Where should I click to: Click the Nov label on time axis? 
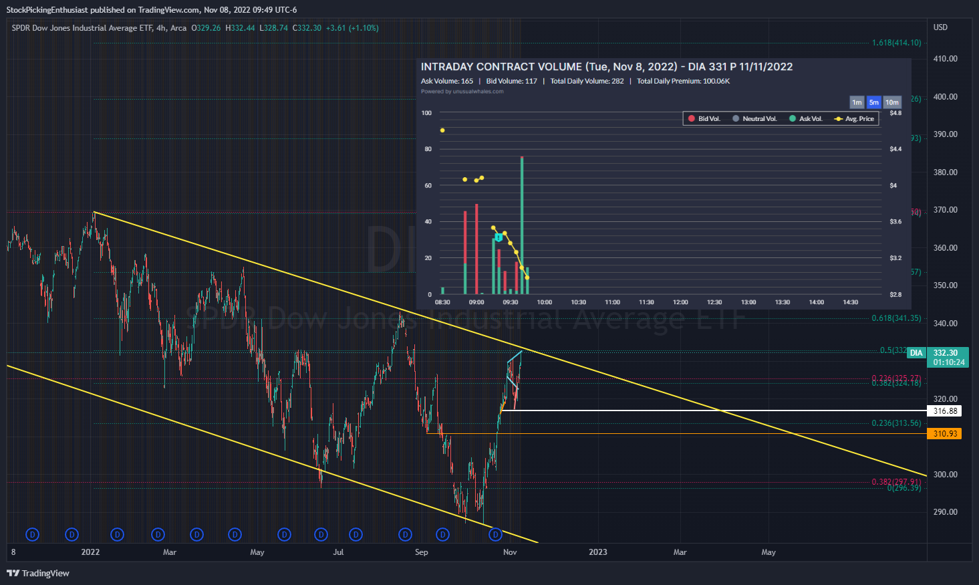tap(510, 552)
